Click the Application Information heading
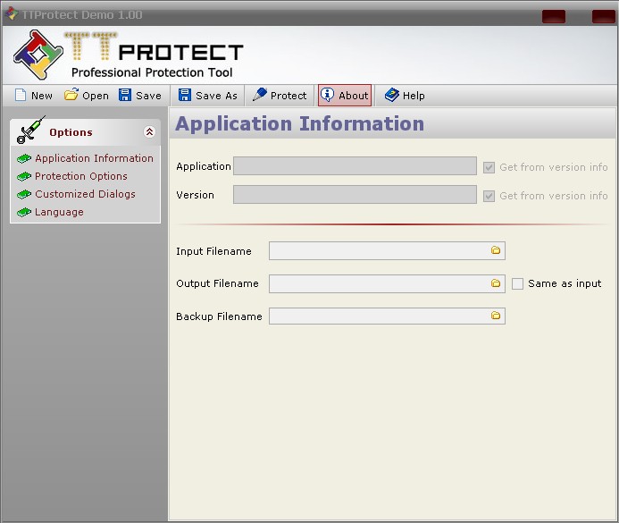 pos(299,123)
